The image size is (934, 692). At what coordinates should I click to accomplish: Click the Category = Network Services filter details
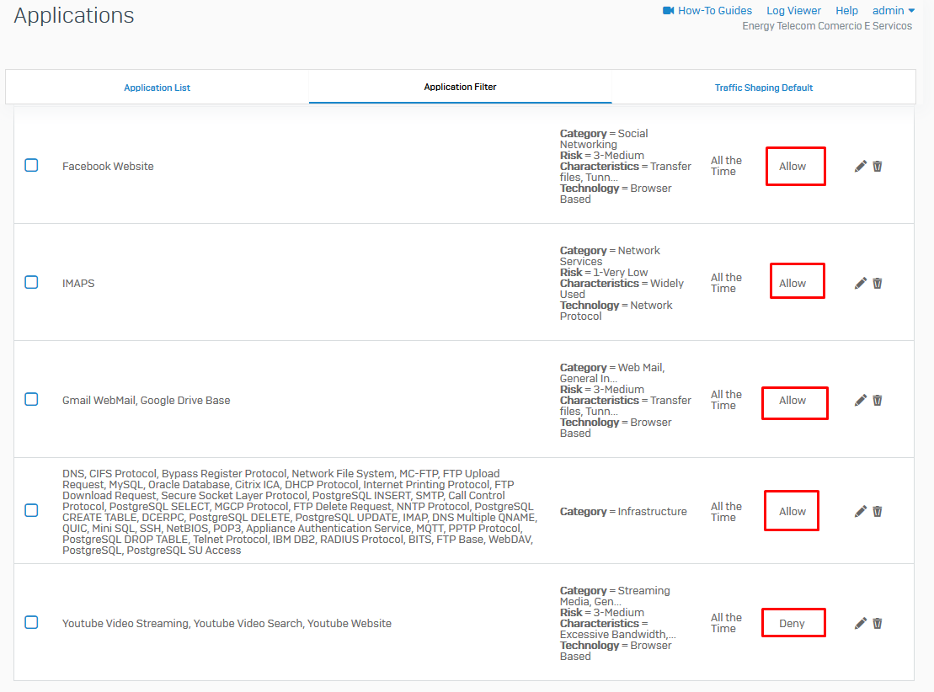coord(622,284)
